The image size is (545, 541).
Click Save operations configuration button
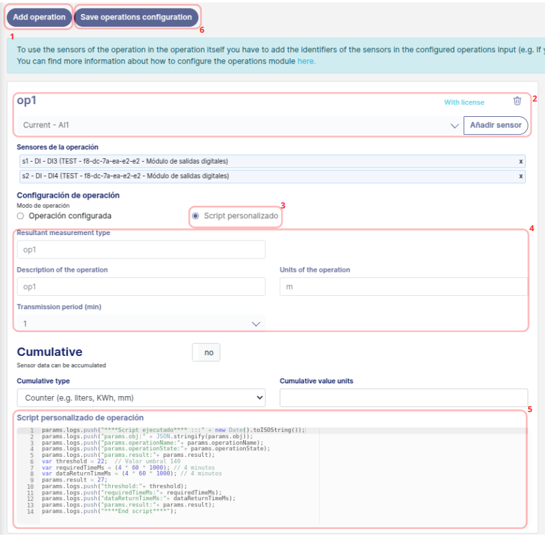[x=136, y=17]
